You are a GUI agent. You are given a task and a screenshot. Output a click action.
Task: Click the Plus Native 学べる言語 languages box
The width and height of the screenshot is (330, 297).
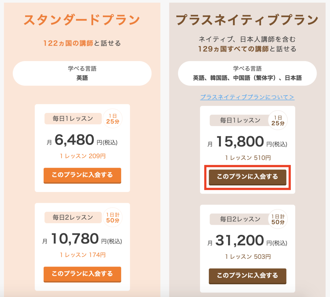click(247, 73)
